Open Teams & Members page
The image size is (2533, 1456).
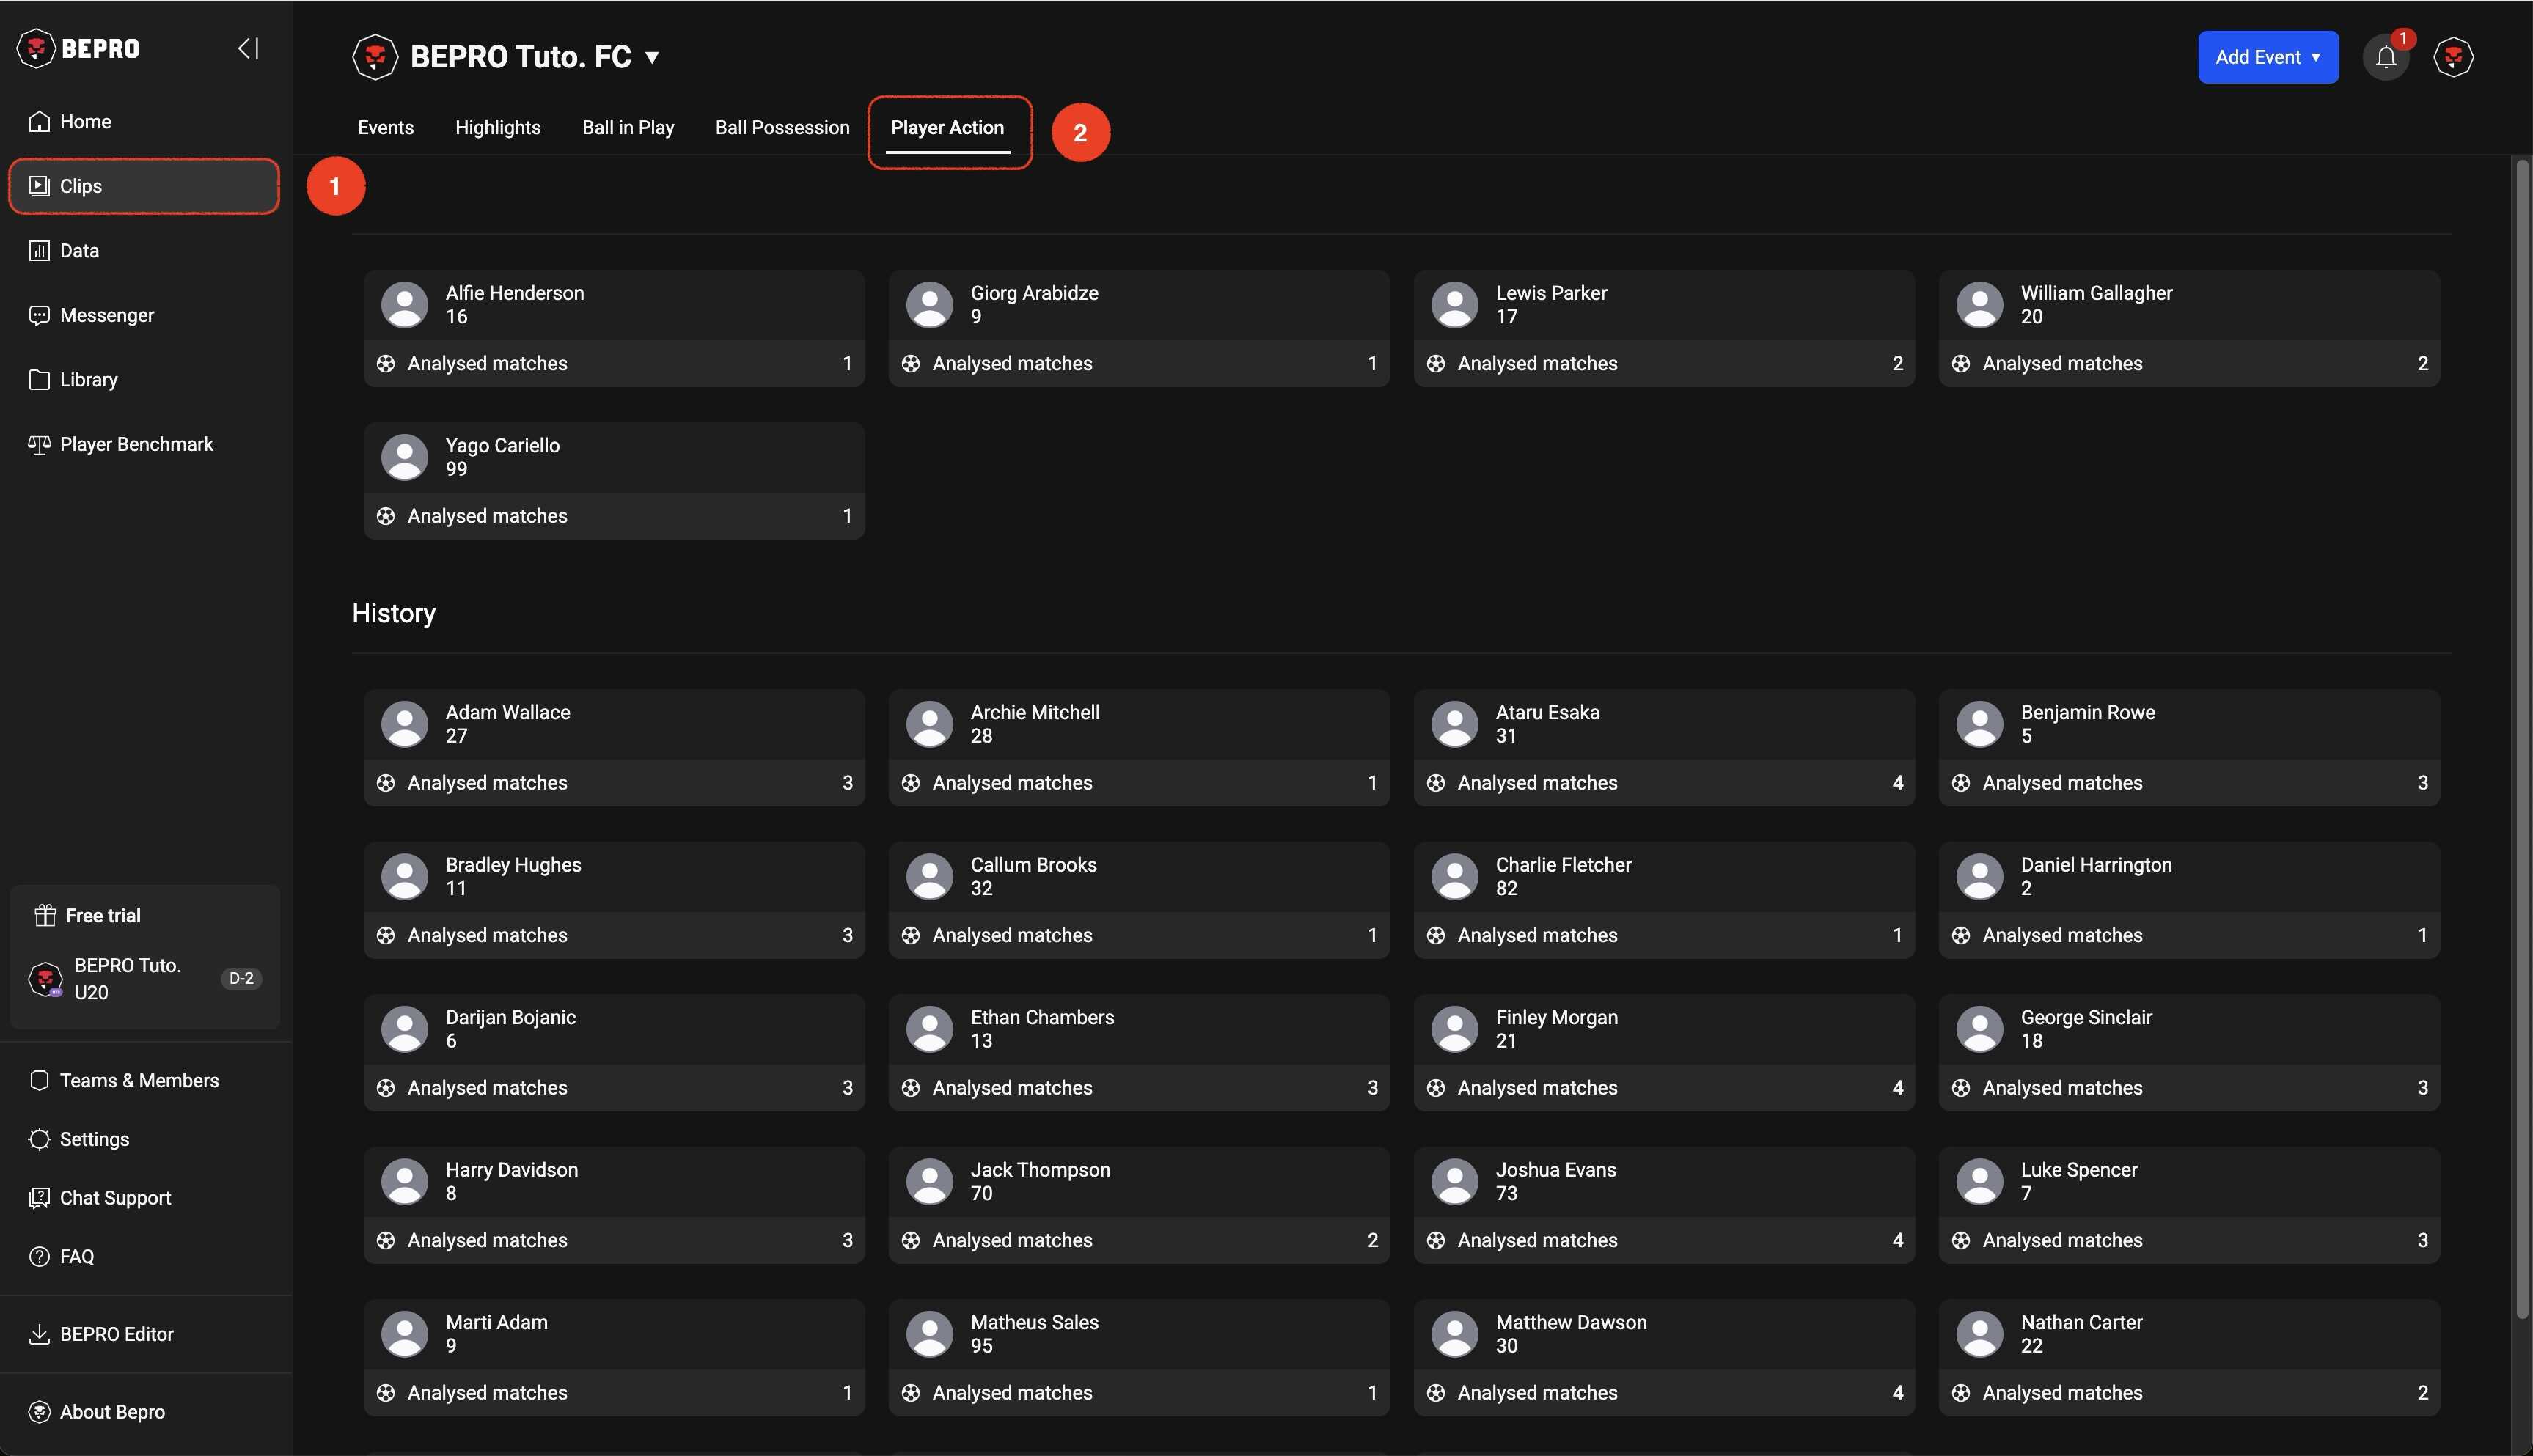click(139, 1081)
